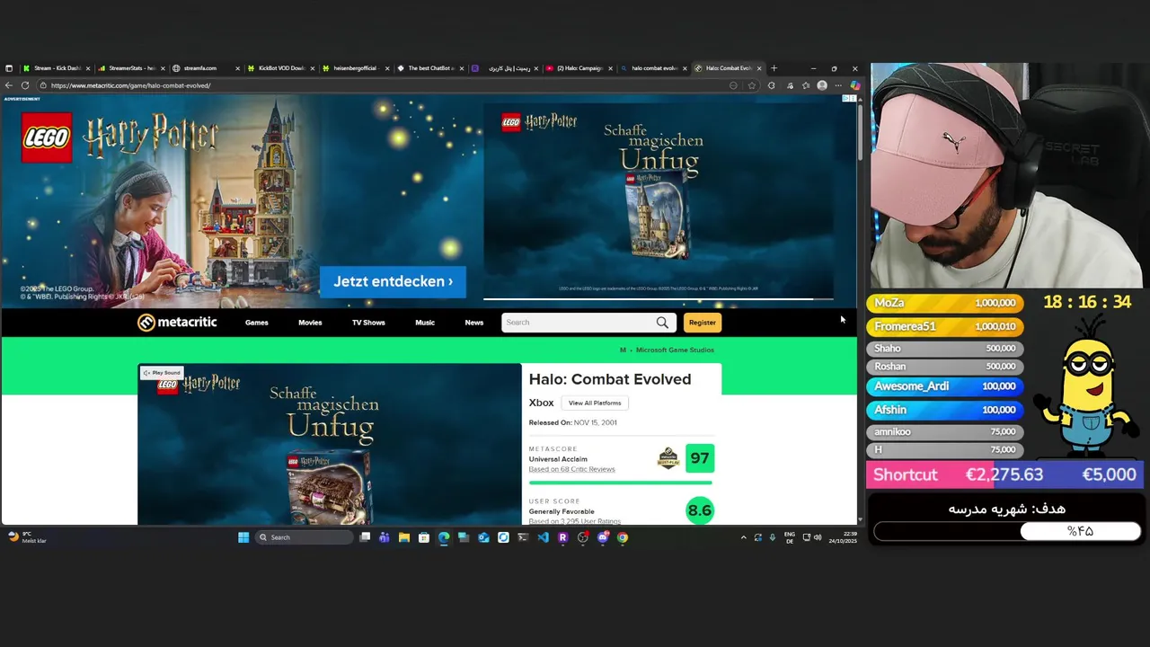Open View All Platforms selector
This screenshot has height=647, width=1150.
point(595,403)
